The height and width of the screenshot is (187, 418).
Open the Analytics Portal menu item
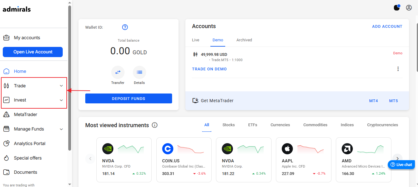click(x=30, y=143)
